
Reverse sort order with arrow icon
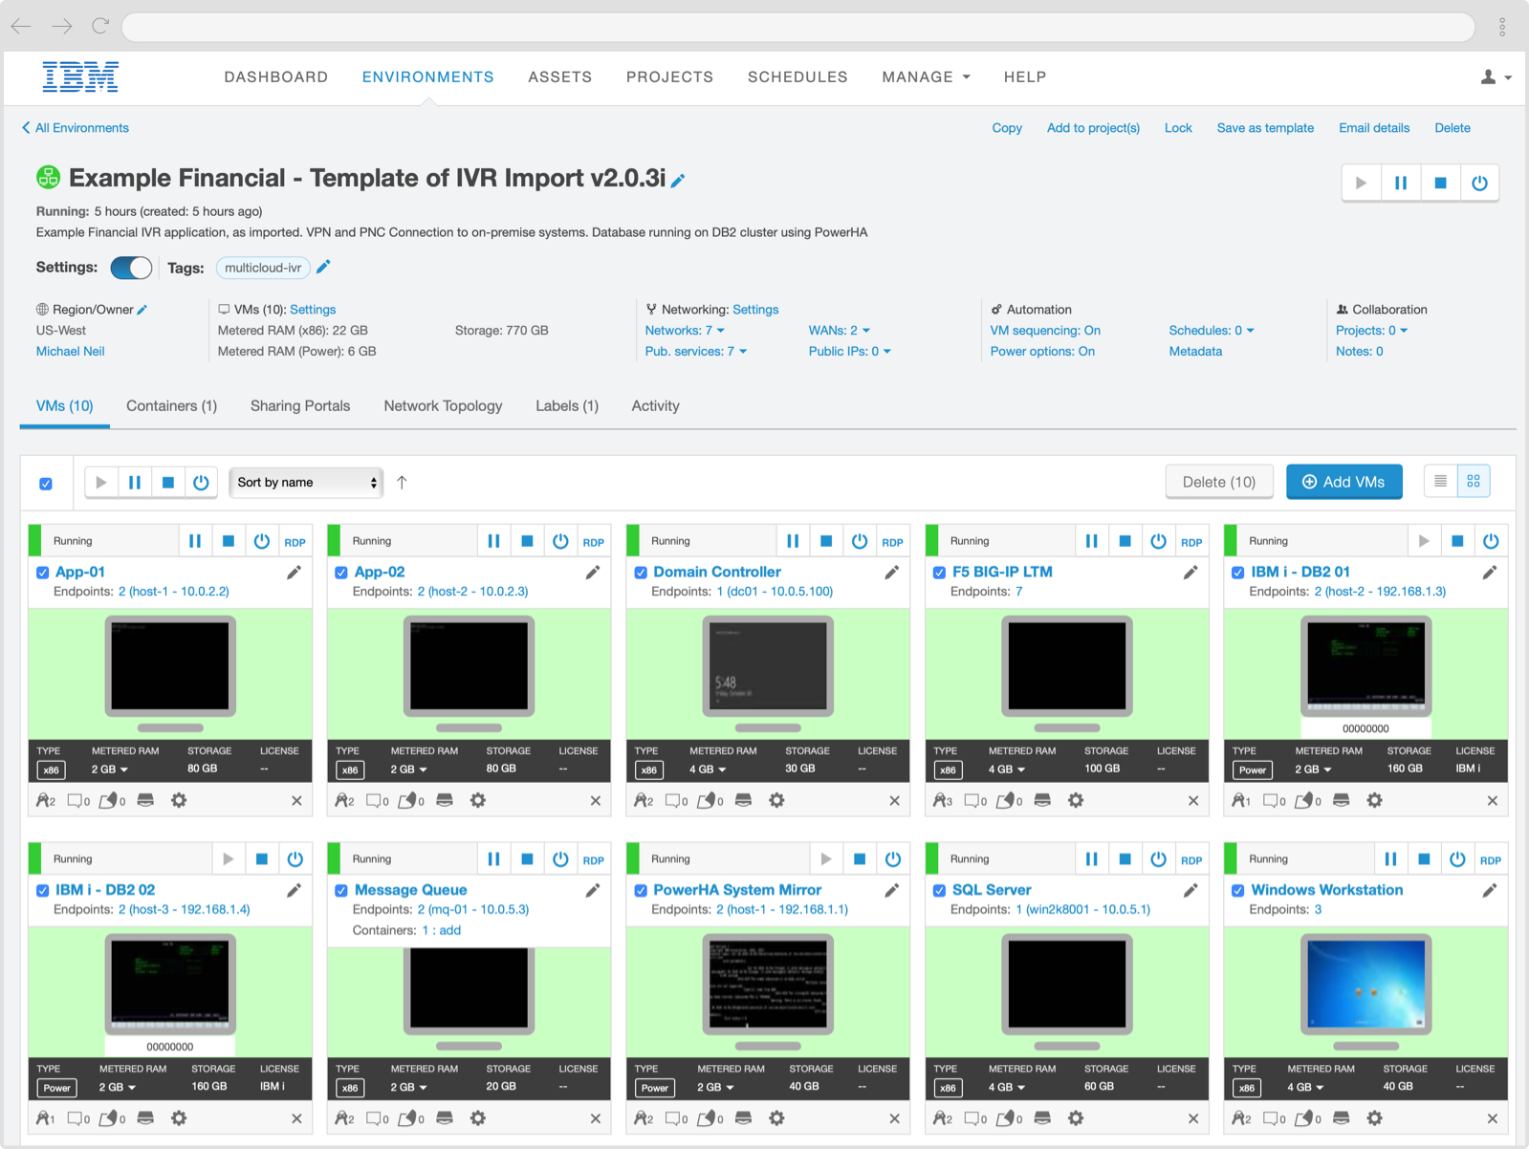[402, 483]
